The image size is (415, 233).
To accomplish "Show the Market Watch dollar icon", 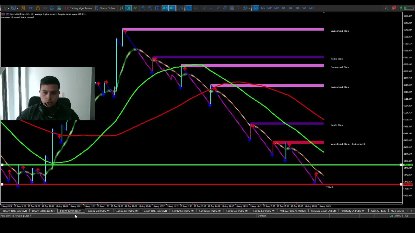I will (23, 8).
